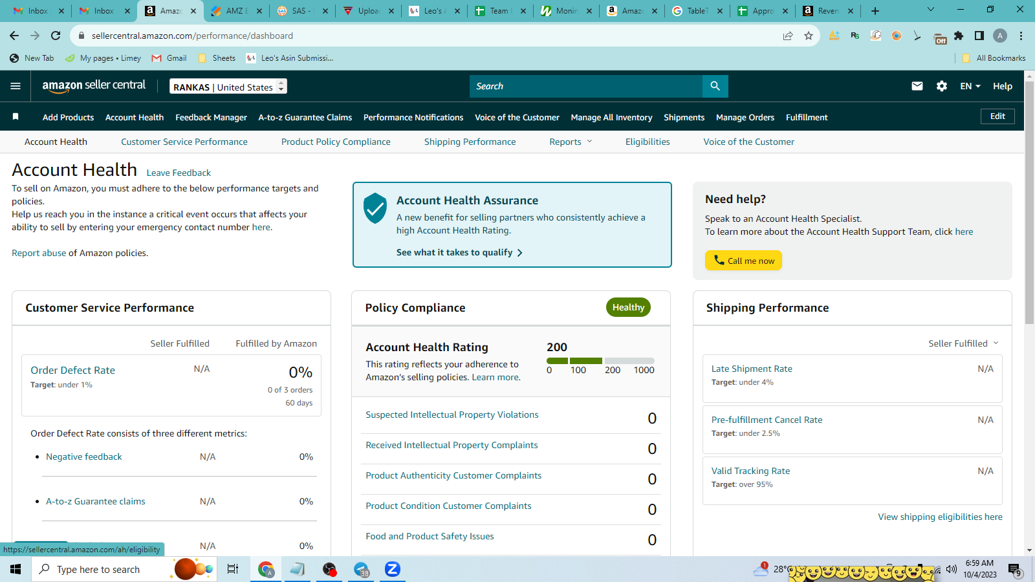Open the Windows notification center icon
This screenshot has height=582, width=1035.
1014,570
